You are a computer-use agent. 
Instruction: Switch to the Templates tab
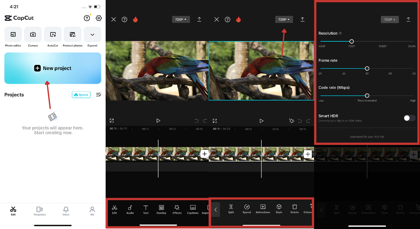(40, 211)
